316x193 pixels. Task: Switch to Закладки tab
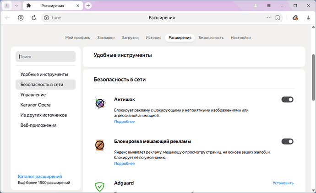[x=106, y=38]
